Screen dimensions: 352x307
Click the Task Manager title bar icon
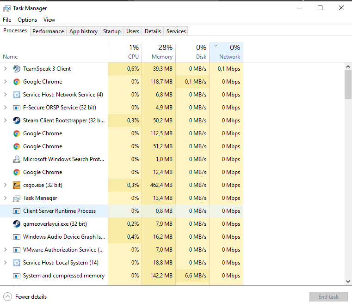[x=7, y=8]
